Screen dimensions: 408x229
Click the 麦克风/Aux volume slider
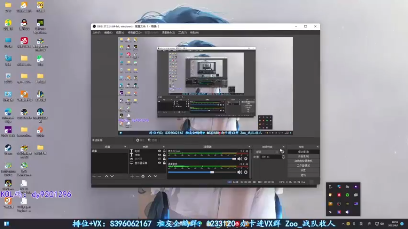[x=202, y=159]
